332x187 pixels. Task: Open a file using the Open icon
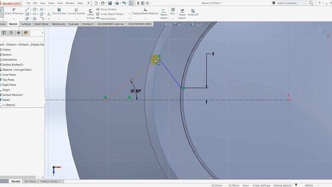103,3
